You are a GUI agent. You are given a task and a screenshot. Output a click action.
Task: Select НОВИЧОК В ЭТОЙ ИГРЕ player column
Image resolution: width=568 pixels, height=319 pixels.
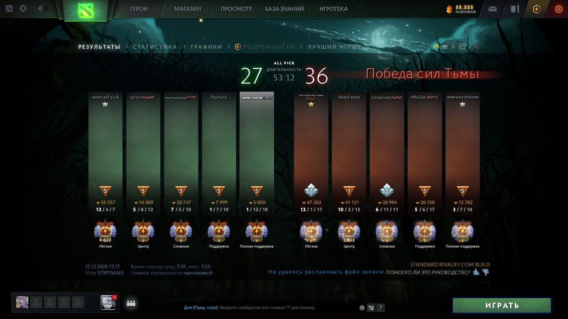(x=463, y=154)
